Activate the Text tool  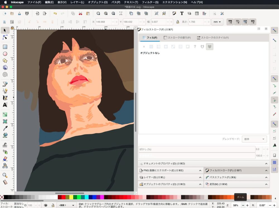[5, 105]
